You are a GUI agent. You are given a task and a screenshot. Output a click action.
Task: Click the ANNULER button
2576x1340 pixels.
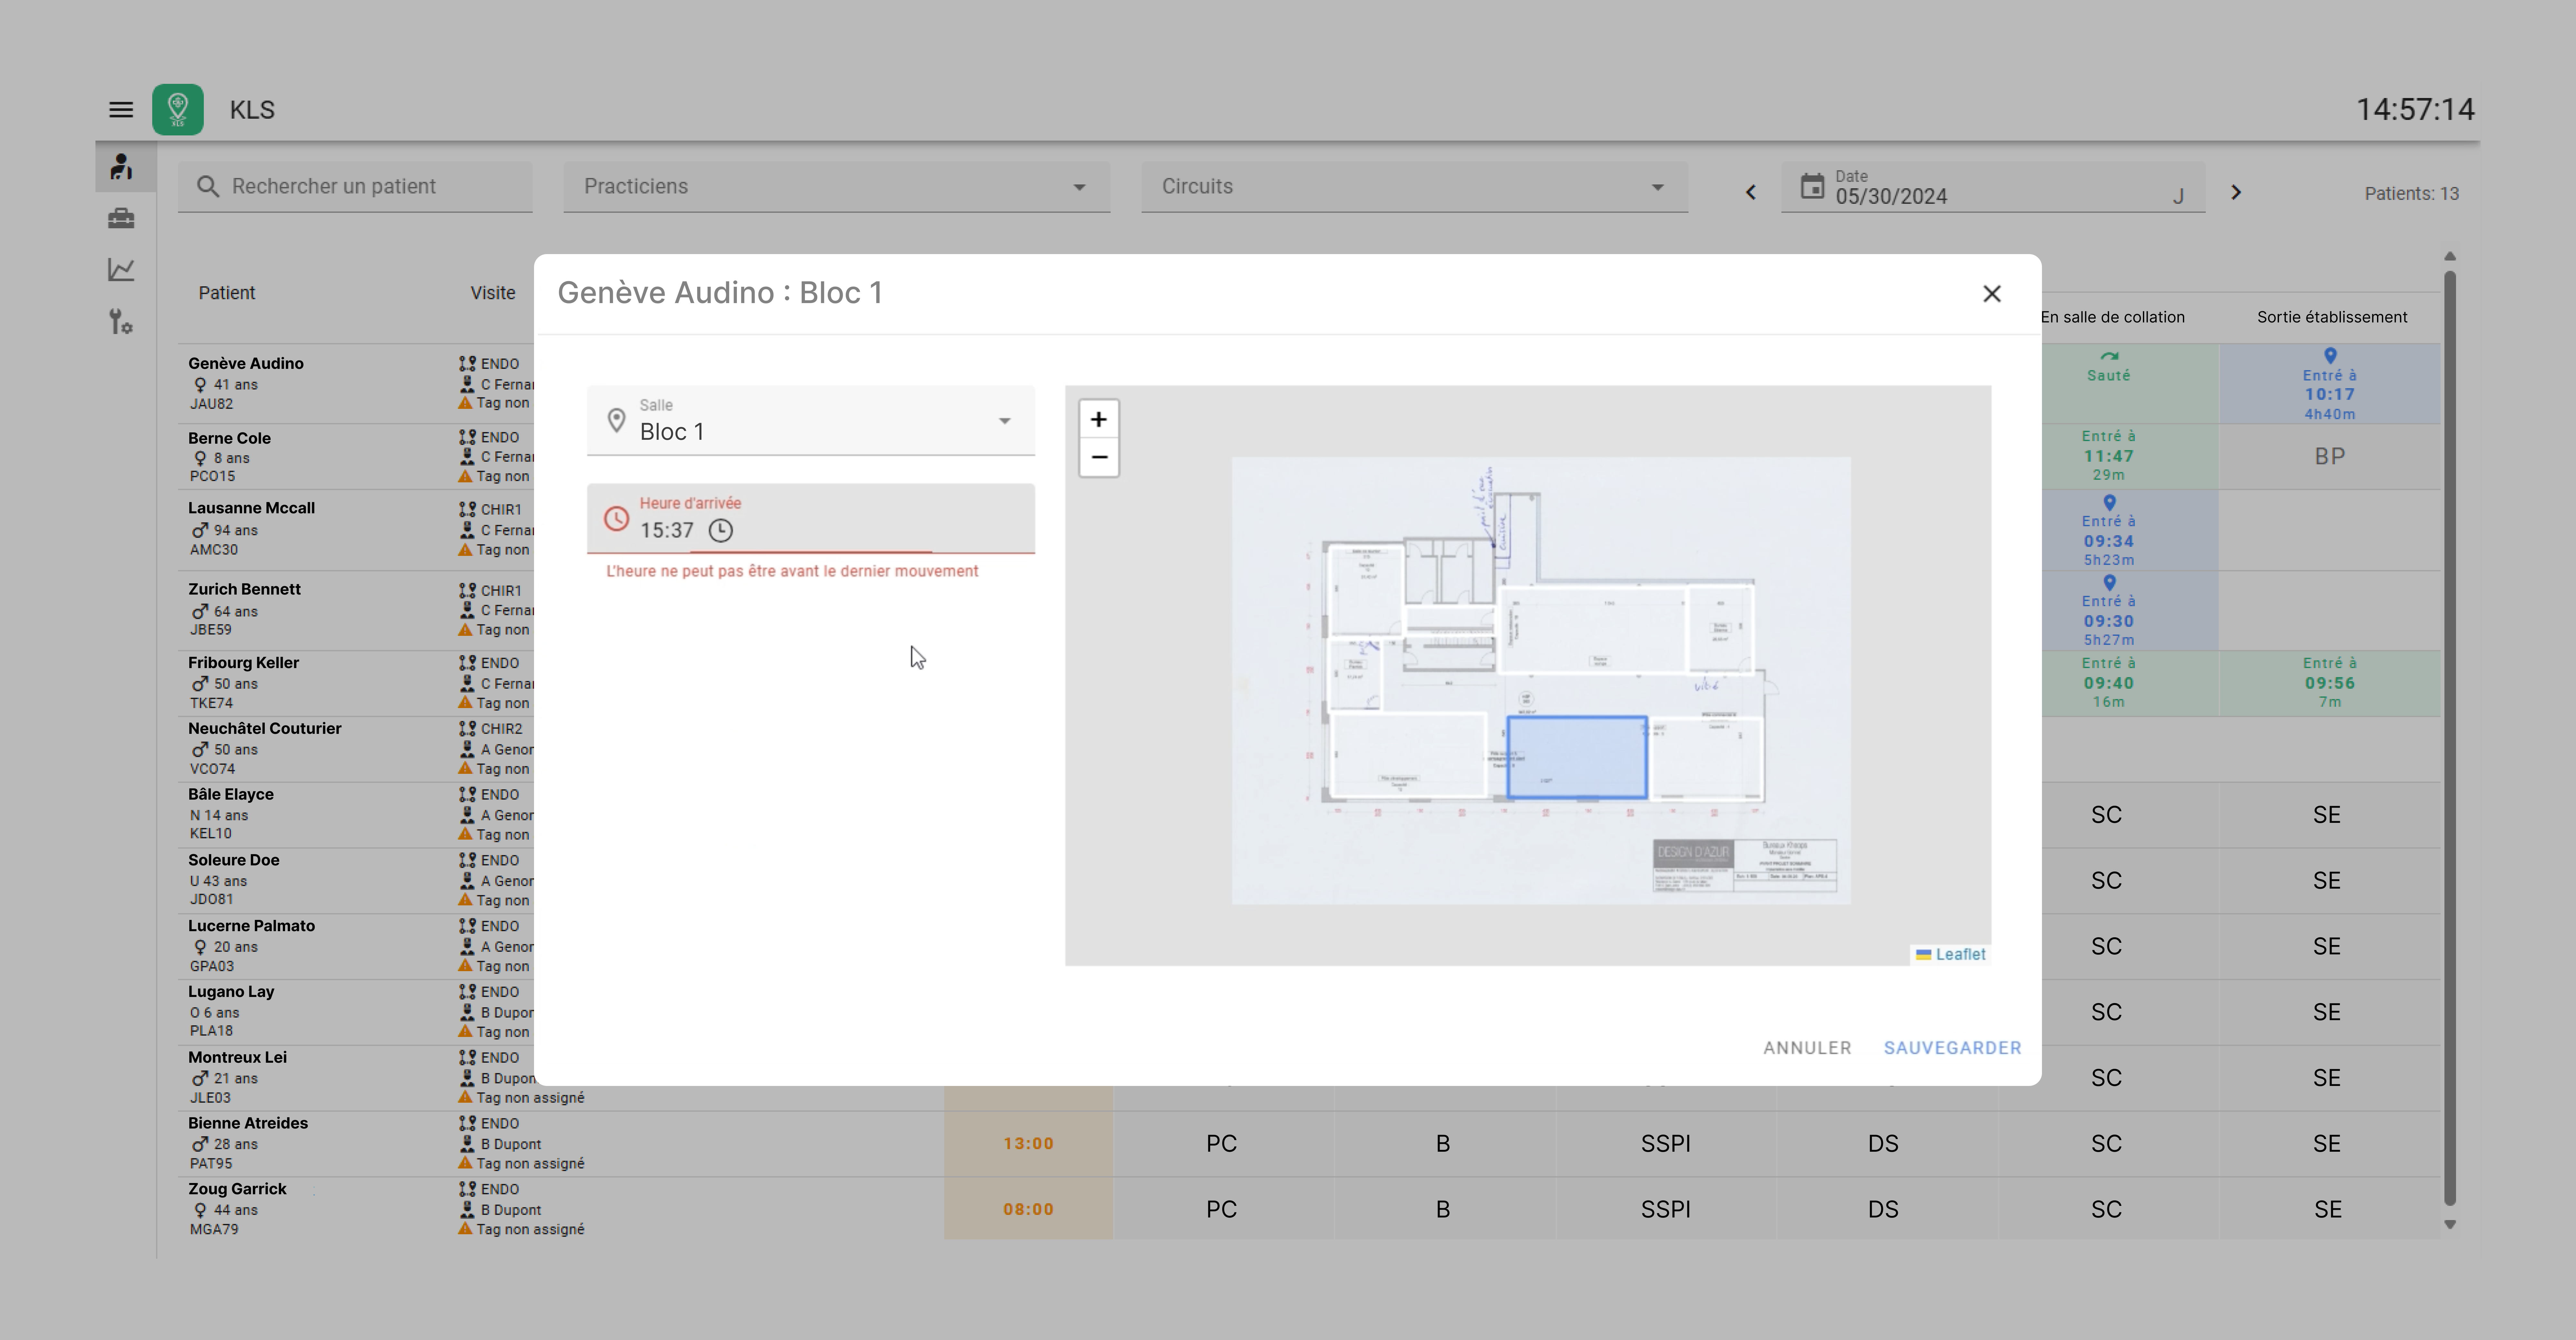(x=1807, y=1048)
